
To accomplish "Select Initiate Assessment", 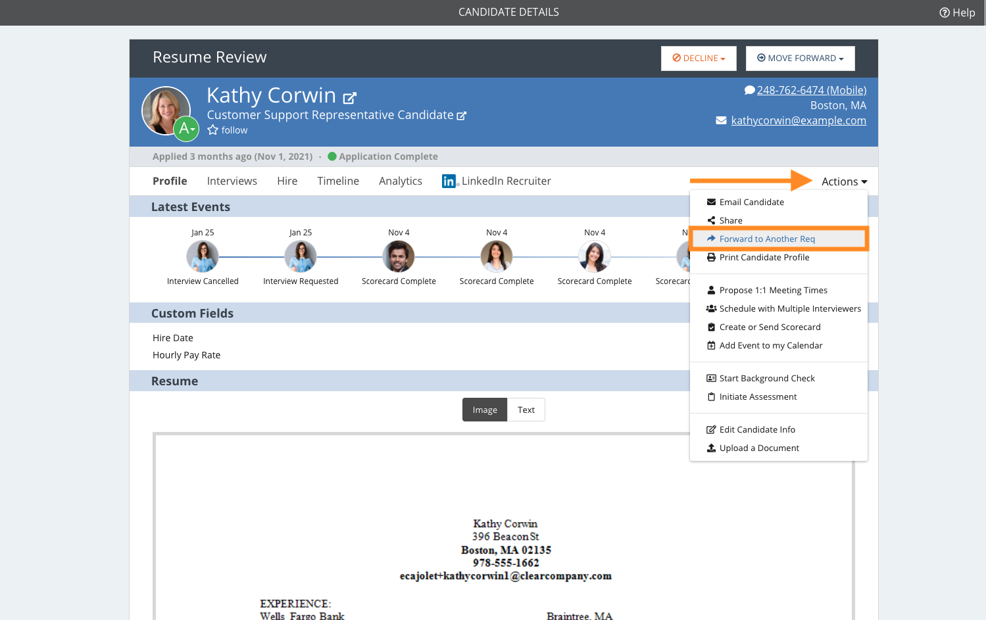I will pyautogui.click(x=779, y=396).
